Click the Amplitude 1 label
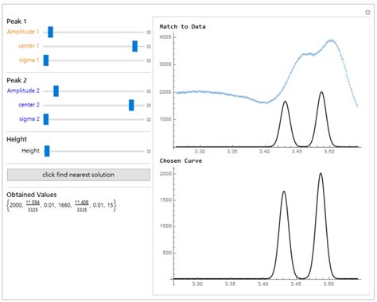This screenshot has height=302, width=377. pyautogui.click(x=23, y=32)
